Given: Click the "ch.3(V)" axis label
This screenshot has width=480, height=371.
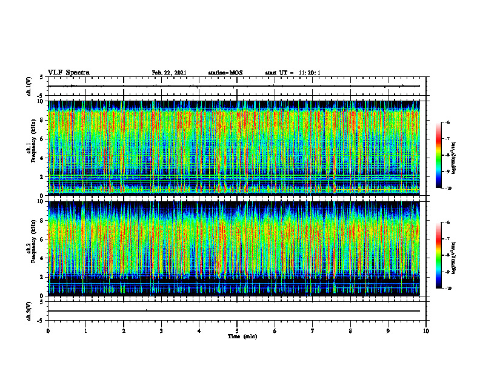Looking at the screenshot, I should pos(29,311).
